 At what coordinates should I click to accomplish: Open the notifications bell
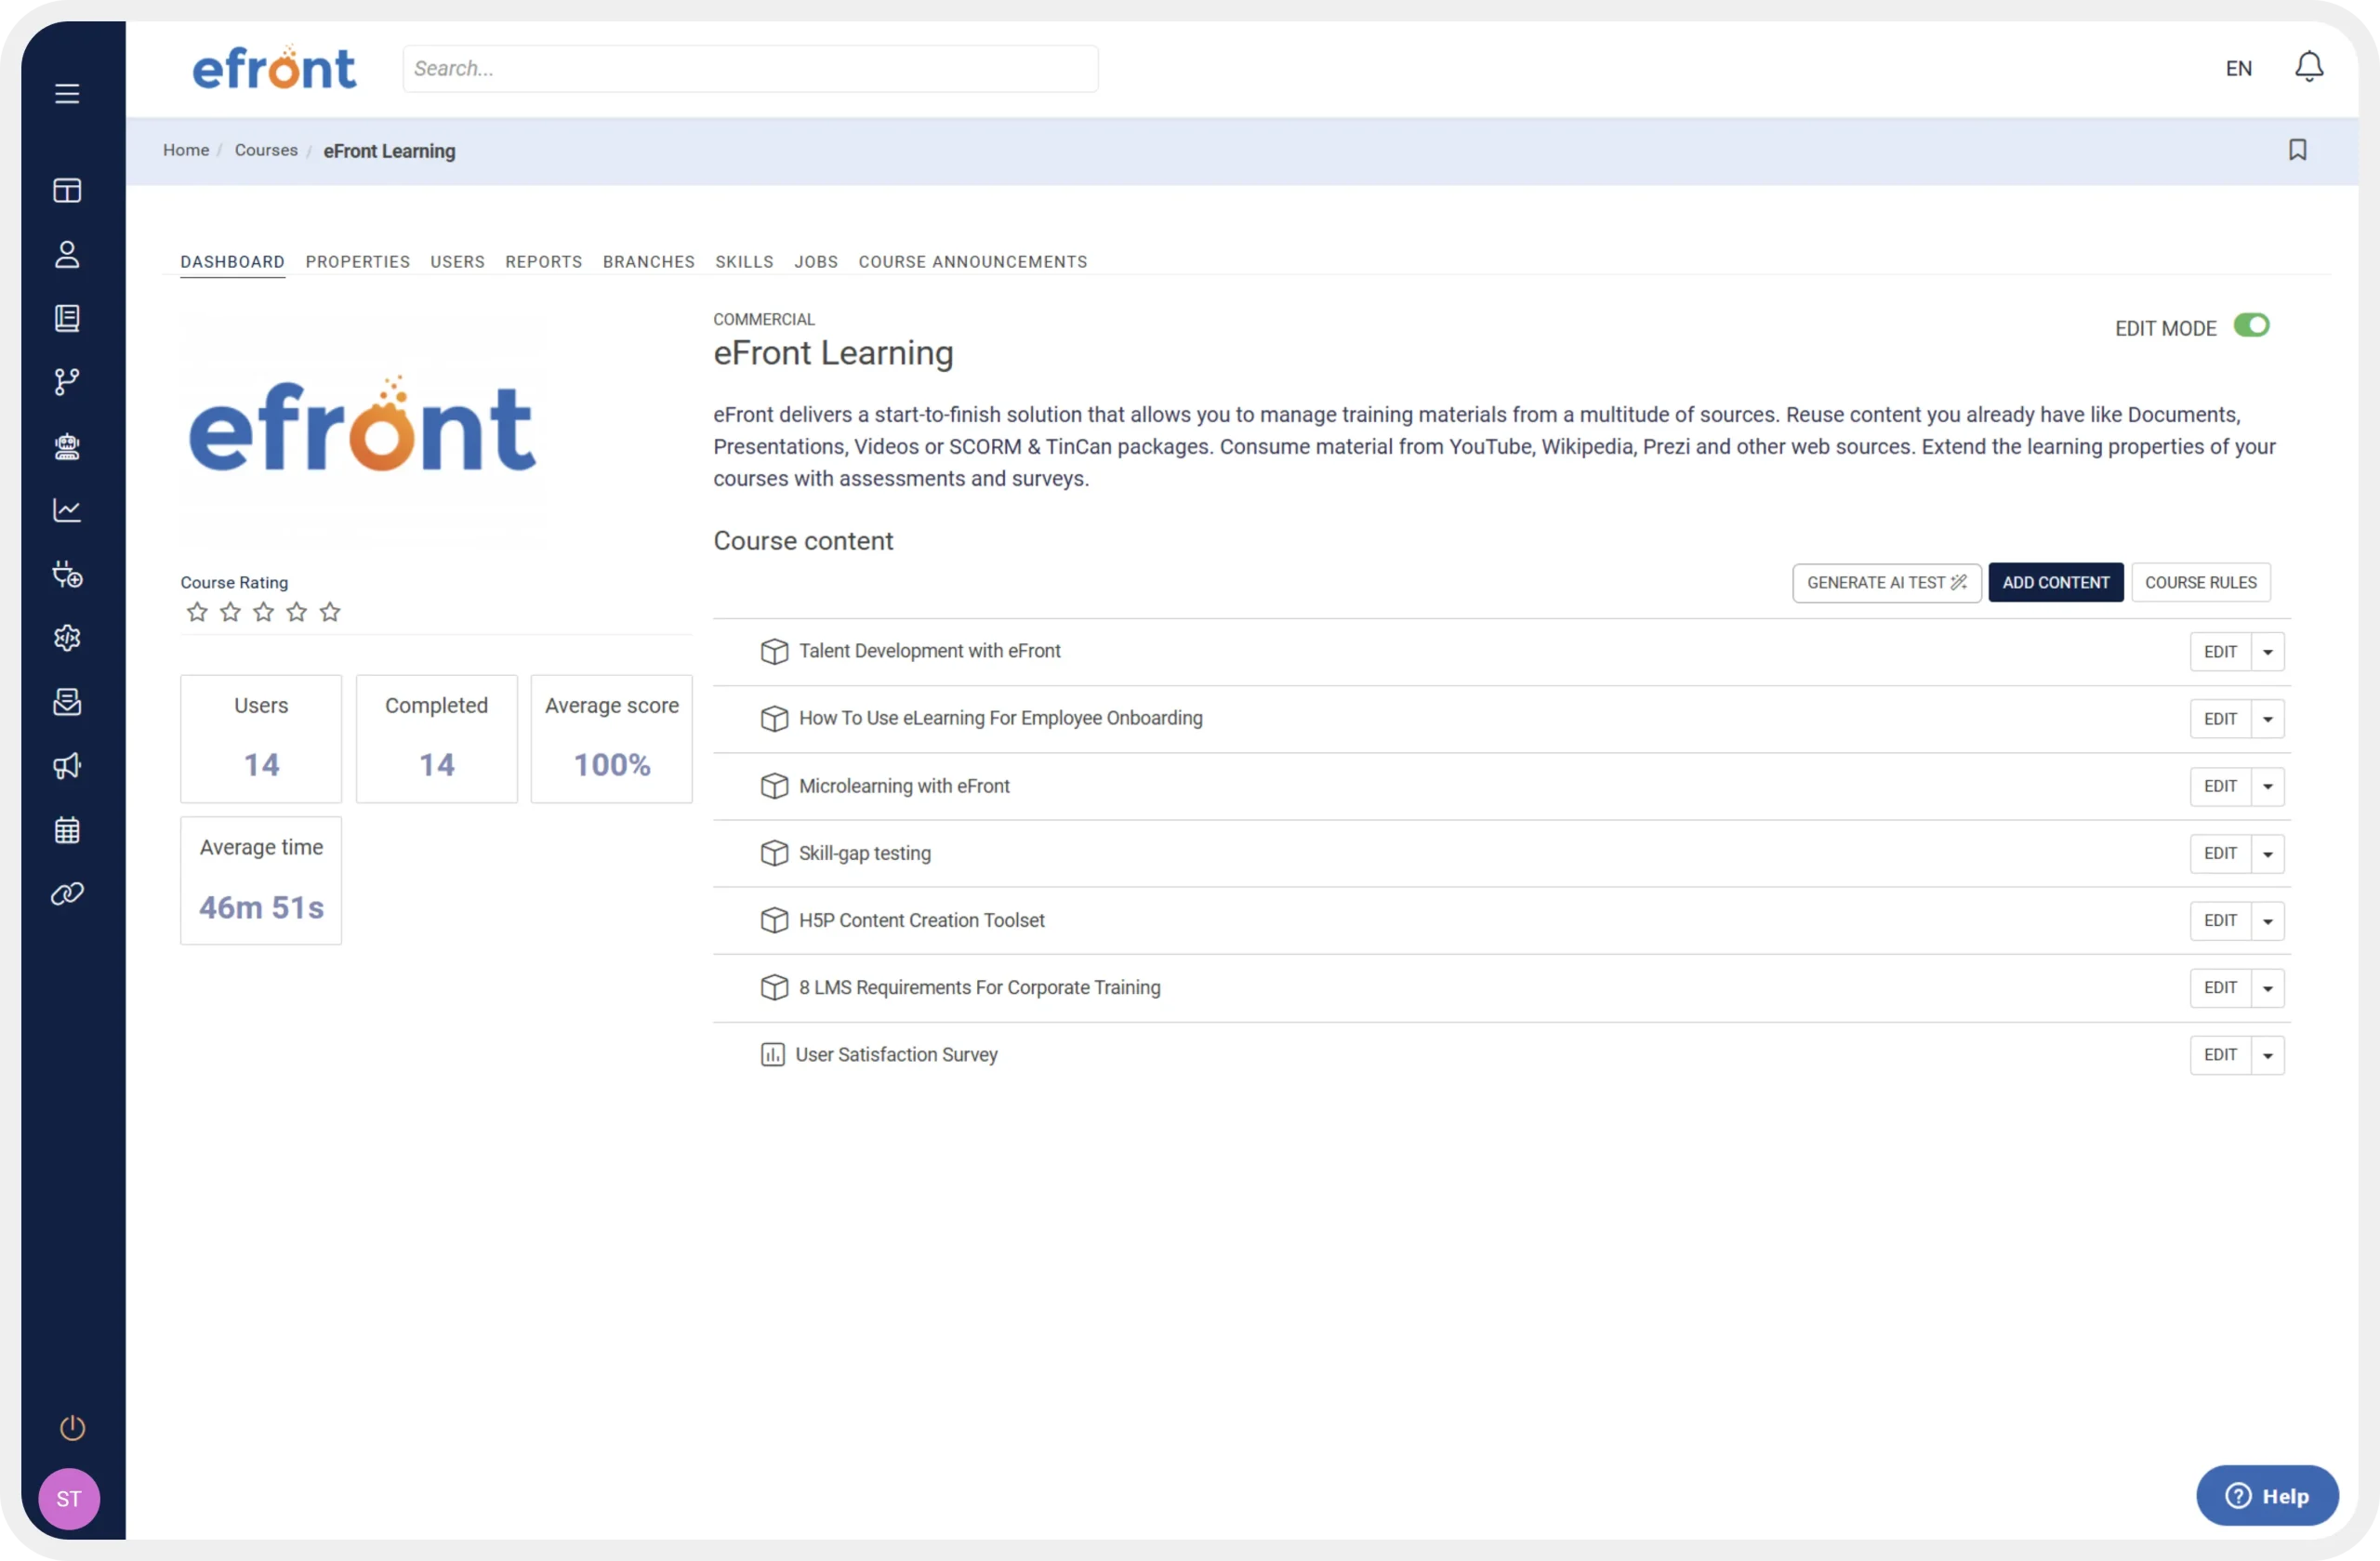point(2308,67)
